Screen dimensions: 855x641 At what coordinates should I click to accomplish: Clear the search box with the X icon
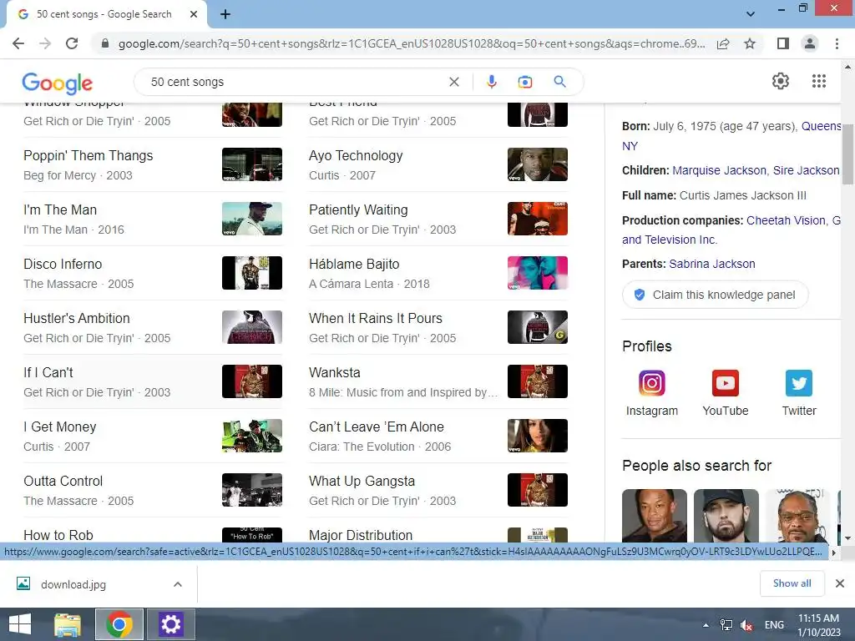pos(453,82)
